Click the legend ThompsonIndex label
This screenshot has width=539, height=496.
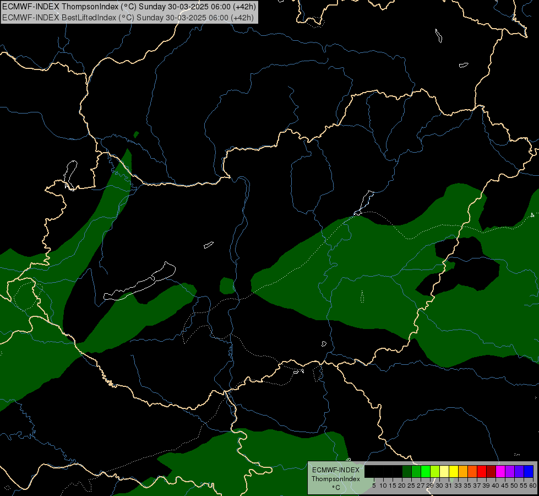pyautogui.click(x=336, y=479)
